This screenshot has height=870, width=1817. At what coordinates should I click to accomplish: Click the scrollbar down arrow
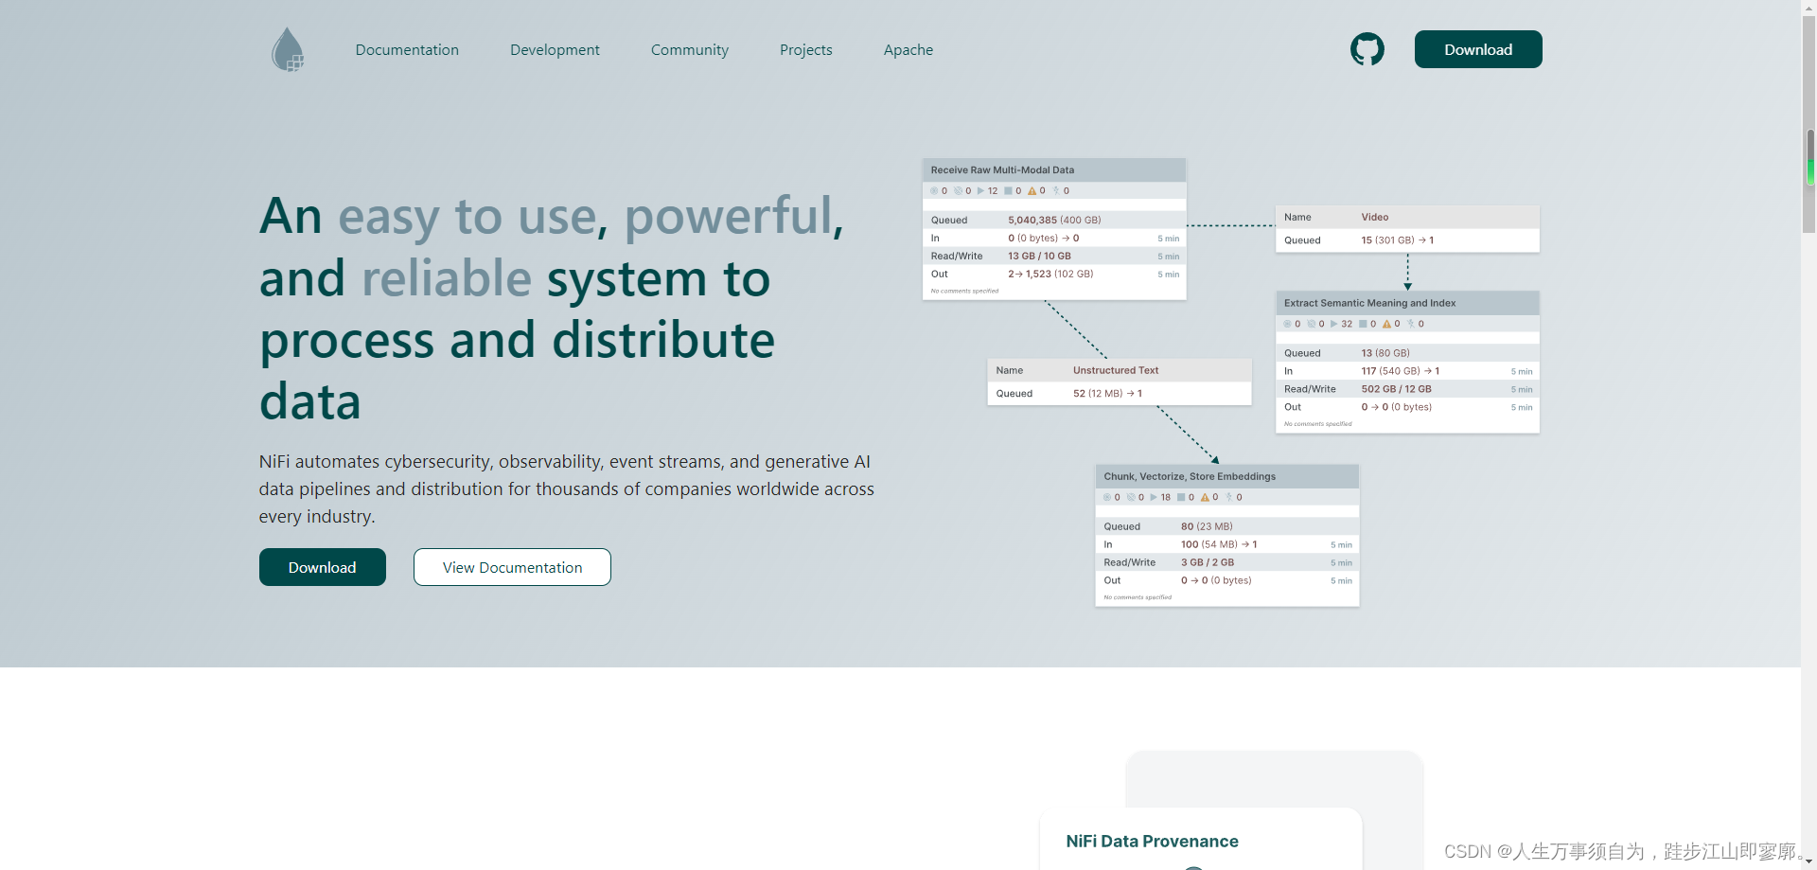coord(1809,861)
